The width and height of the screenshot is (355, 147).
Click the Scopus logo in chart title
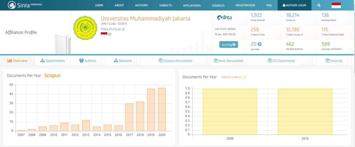[53, 75]
